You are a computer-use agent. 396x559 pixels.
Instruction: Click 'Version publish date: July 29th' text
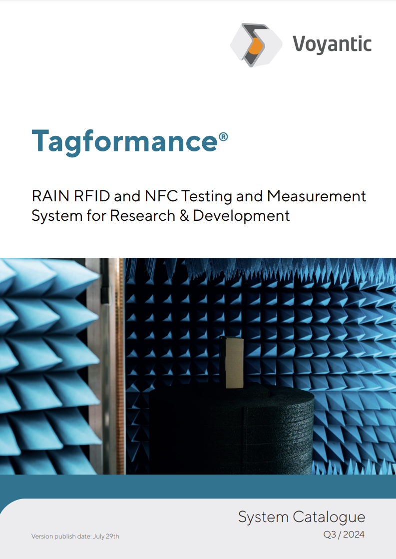(x=75, y=536)
